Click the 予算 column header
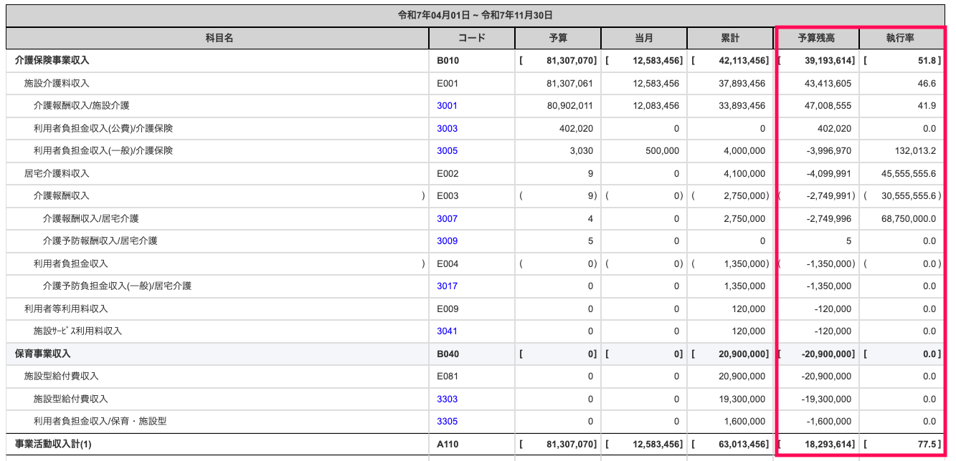The width and height of the screenshot is (956, 461). coord(557,39)
